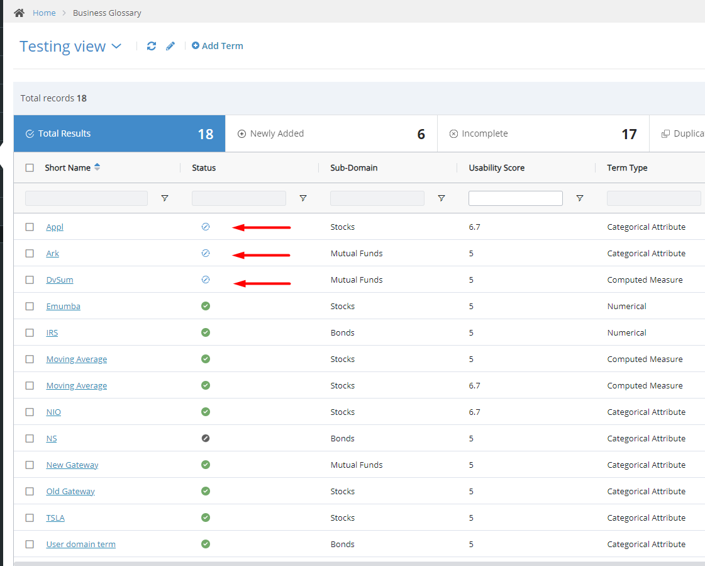Open the Emumba term link
Image resolution: width=705 pixels, height=566 pixels.
point(64,306)
